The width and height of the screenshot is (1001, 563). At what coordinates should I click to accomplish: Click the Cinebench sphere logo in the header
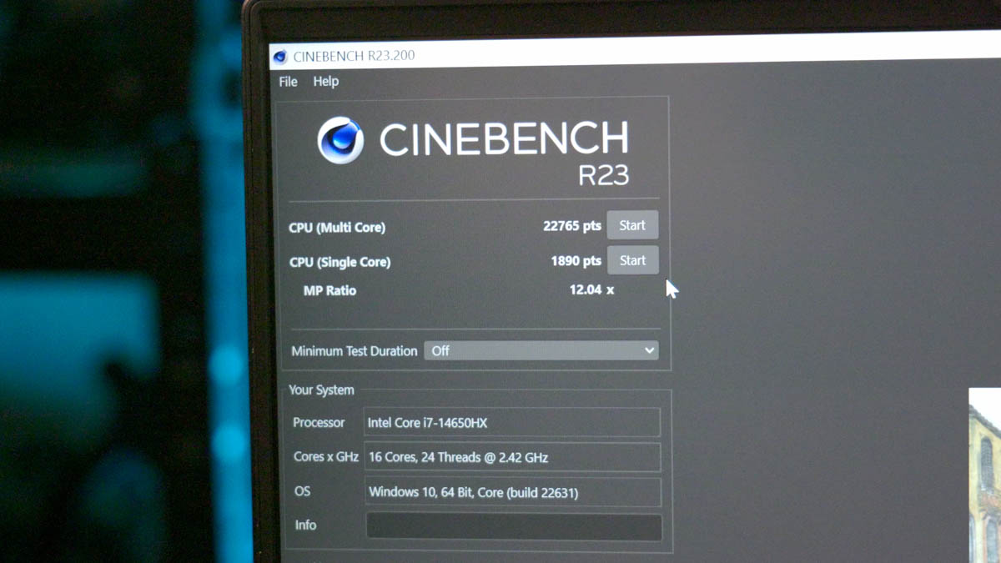pyautogui.click(x=340, y=140)
